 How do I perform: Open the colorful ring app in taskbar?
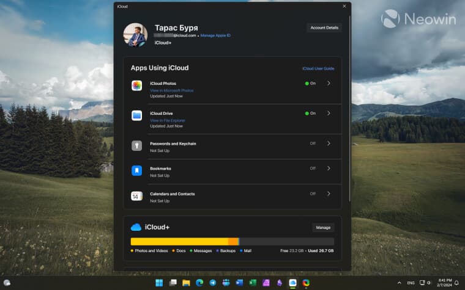tap(306, 283)
